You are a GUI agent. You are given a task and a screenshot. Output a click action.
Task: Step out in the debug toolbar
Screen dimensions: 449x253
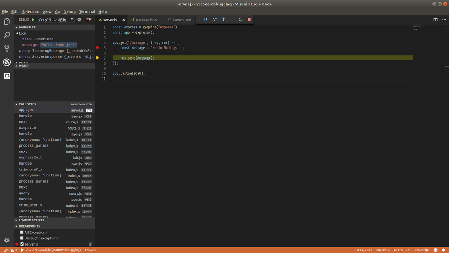pyautogui.click(x=232, y=19)
